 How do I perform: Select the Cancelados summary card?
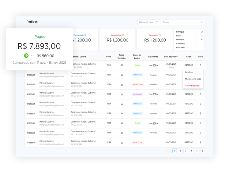coord(117,39)
